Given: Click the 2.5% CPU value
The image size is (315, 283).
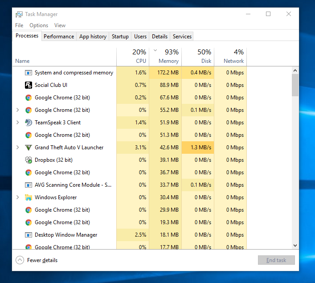Looking at the screenshot, I should (x=140, y=235).
